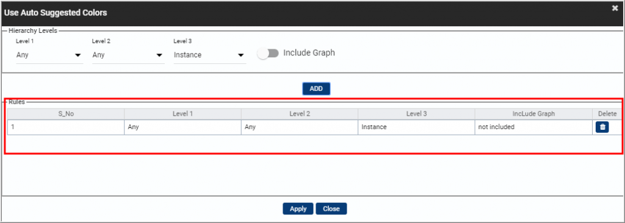The height and width of the screenshot is (223, 625).
Task: Open the Level 3 dropdown showing Instance
Action: click(x=210, y=55)
